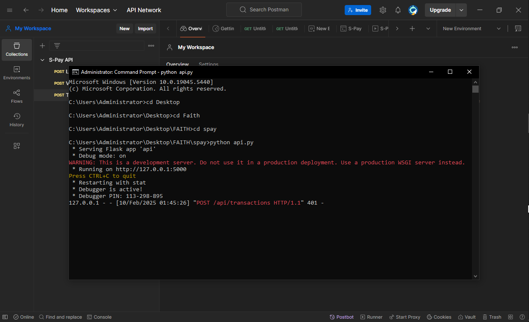Go back with the left arrow
The width and height of the screenshot is (529, 322).
[x=26, y=10]
